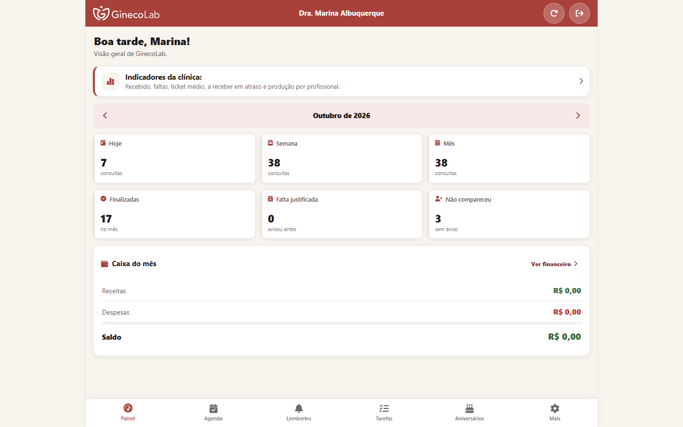Image resolution: width=683 pixels, height=427 pixels.
Task: Click the Mês calendar icon
Action: [x=438, y=143]
